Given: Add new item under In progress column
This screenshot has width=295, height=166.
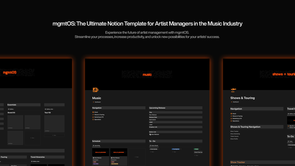Looking at the screenshot, I should [174, 152].
